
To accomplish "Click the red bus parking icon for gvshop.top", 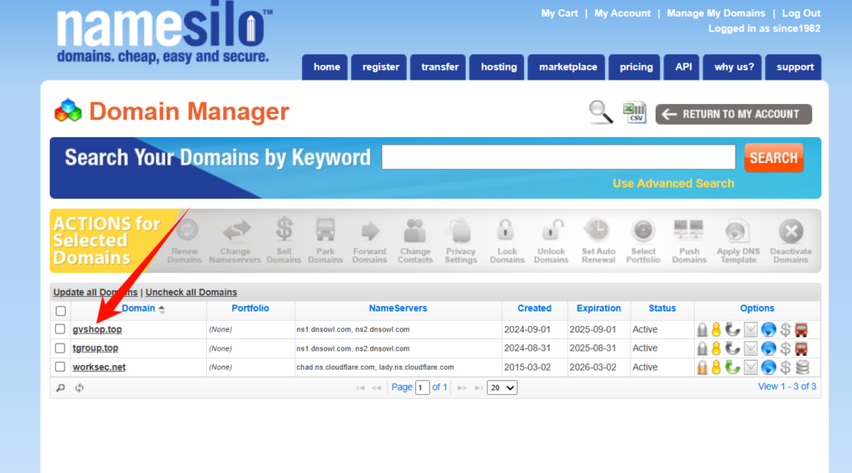I will (801, 330).
